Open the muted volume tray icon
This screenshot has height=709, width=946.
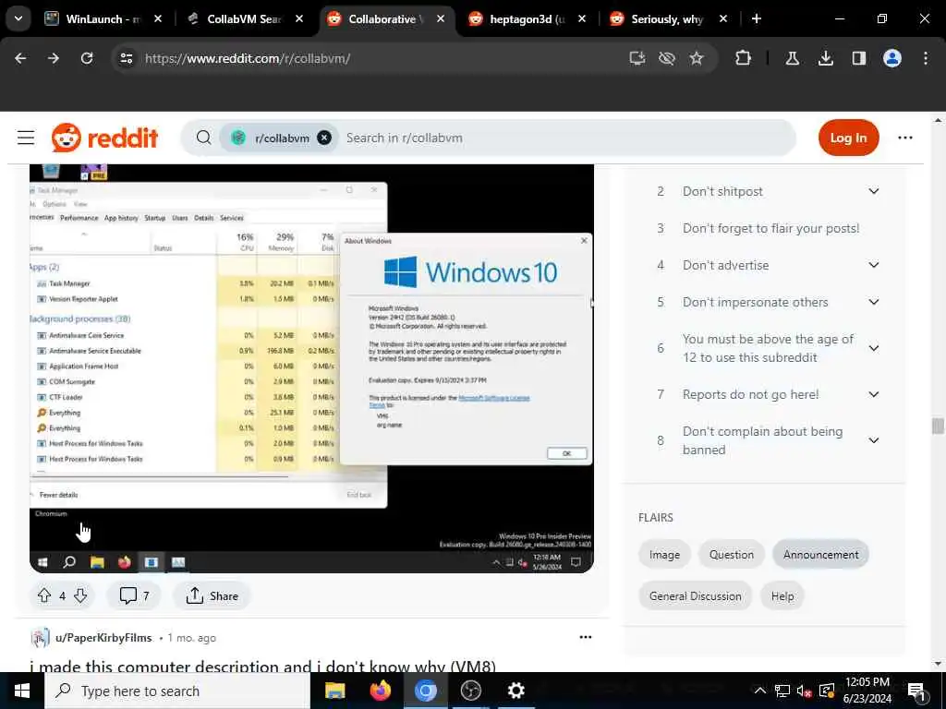pos(805,691)
